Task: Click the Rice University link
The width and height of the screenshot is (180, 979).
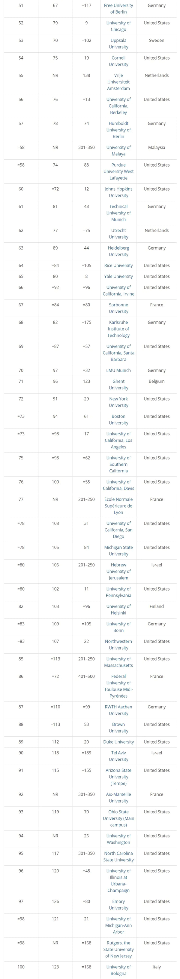Action: coord(118,265)
